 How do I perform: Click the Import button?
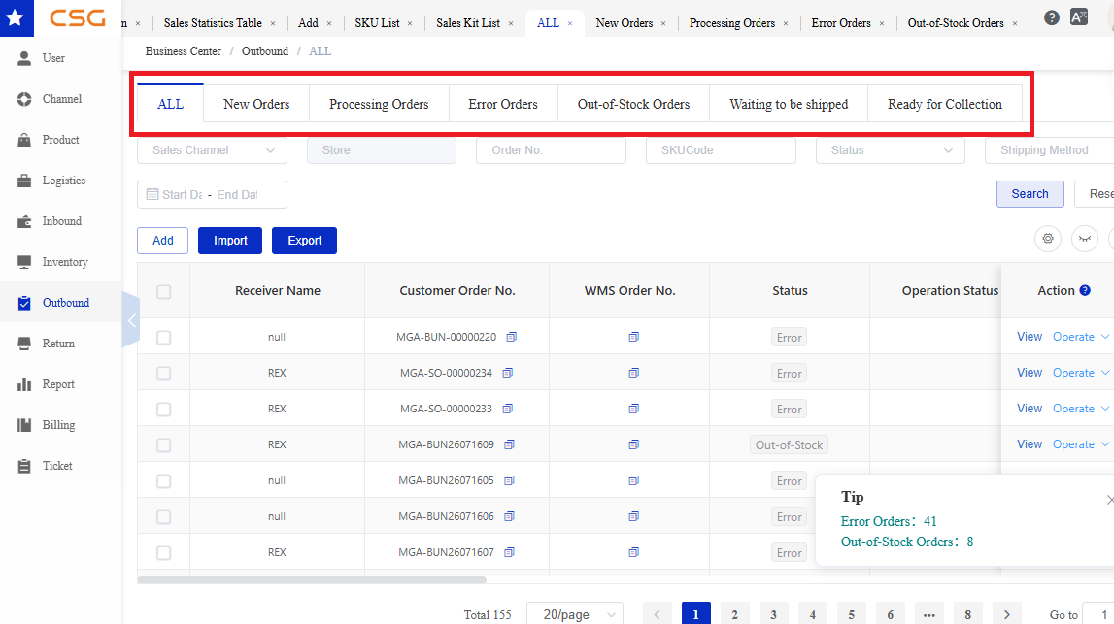pos(230,241)
